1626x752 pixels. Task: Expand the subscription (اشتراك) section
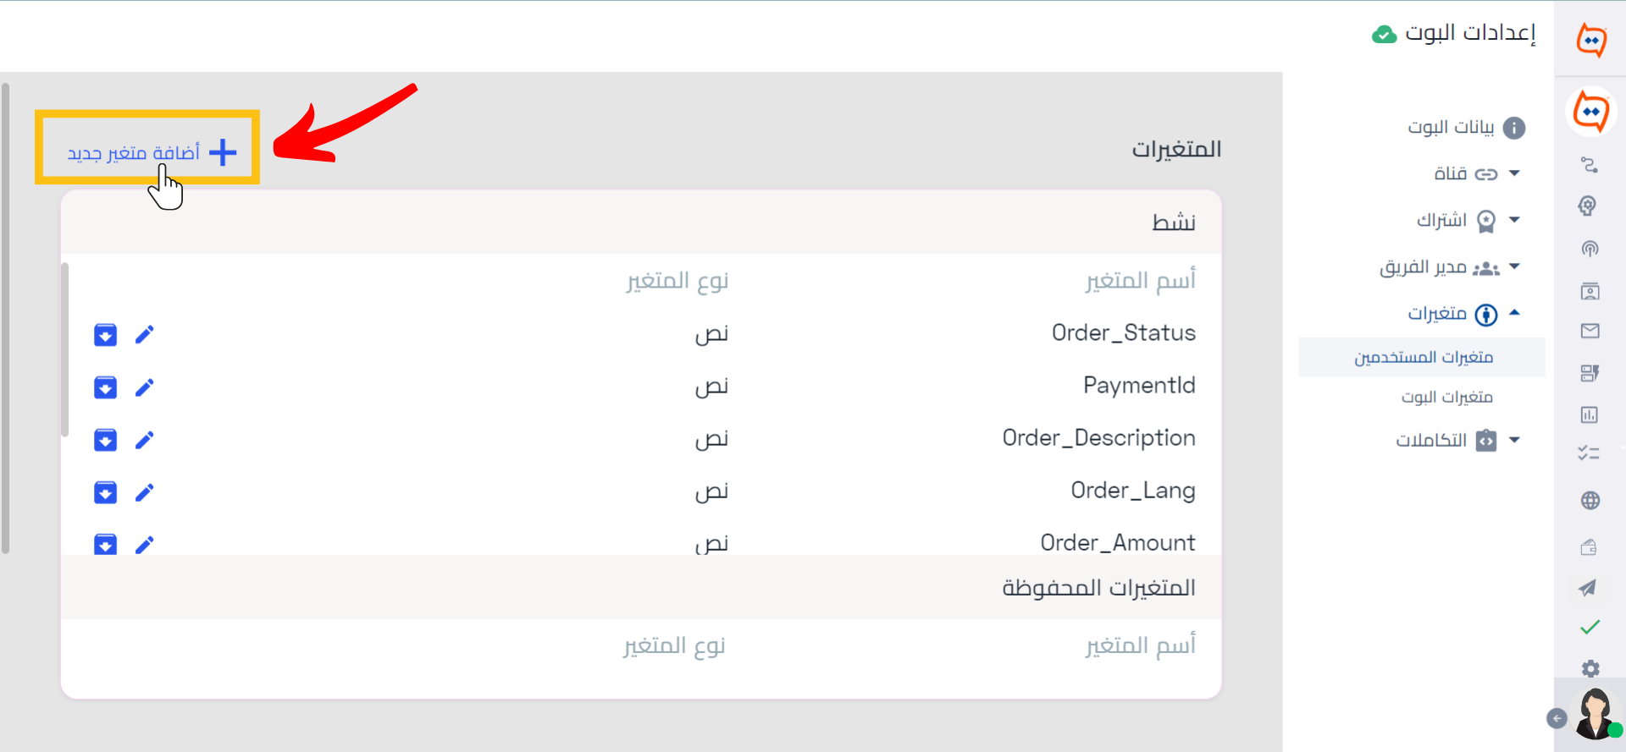coord(1468,221)
